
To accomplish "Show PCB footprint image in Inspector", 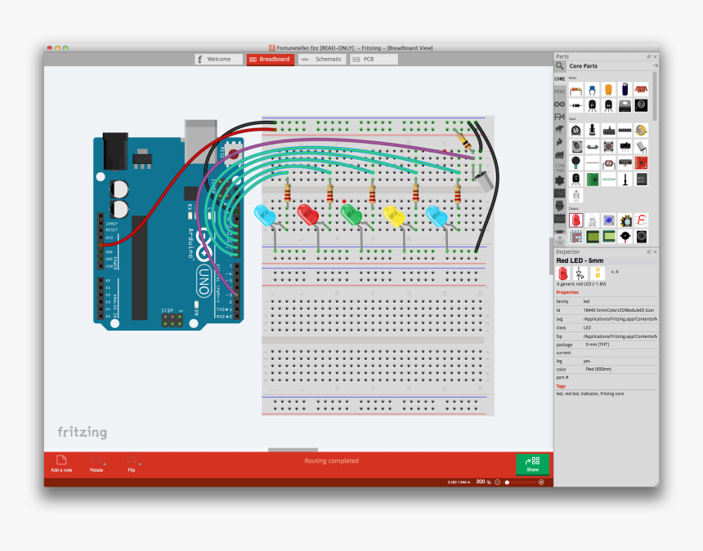I will click(598, 273).
